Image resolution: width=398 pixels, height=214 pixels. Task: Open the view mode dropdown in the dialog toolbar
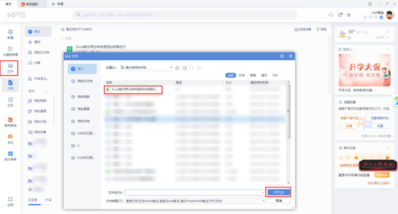click(x=200, y=68)
